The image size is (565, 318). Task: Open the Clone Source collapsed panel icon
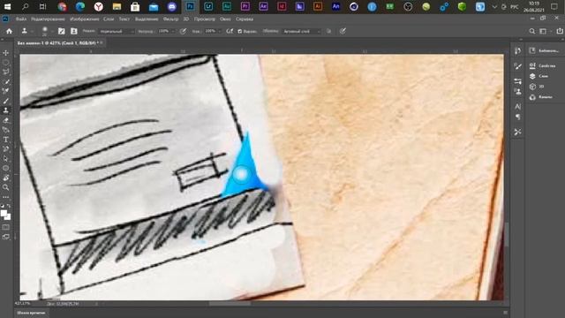[518, 92]
